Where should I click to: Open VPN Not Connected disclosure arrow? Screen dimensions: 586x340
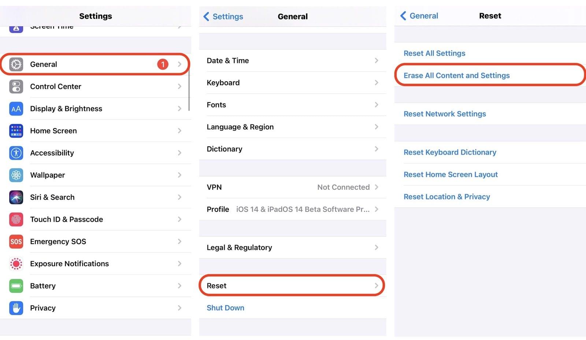pyautogui.click(x=377, y=187)
